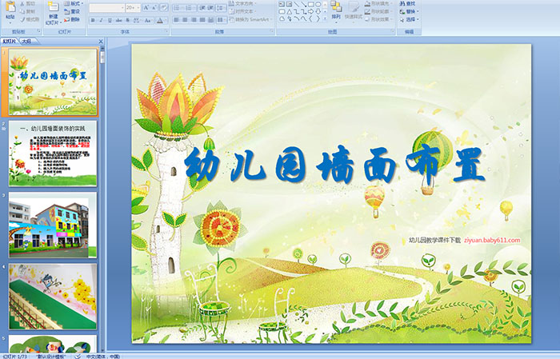
Task: Click the Copy (复制) icon
Action: (22, 11)
